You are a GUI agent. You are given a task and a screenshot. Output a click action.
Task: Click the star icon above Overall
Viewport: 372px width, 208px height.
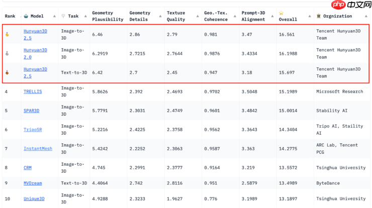tap(282, 13)
